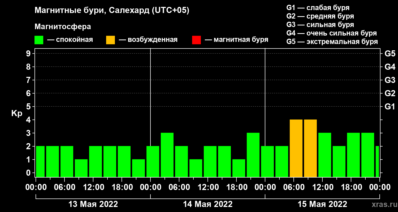Click the Kp 1 bar for 13 Мая 08:00–11:00
The height and width of the screenshot is (212, 398).
point(81,168)
